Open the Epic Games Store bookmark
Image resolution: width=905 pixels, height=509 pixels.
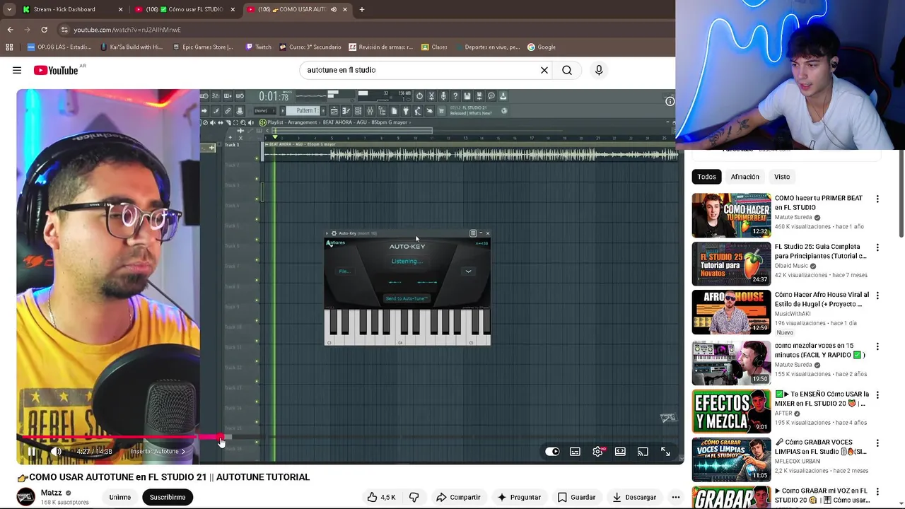tap(203, 47)
